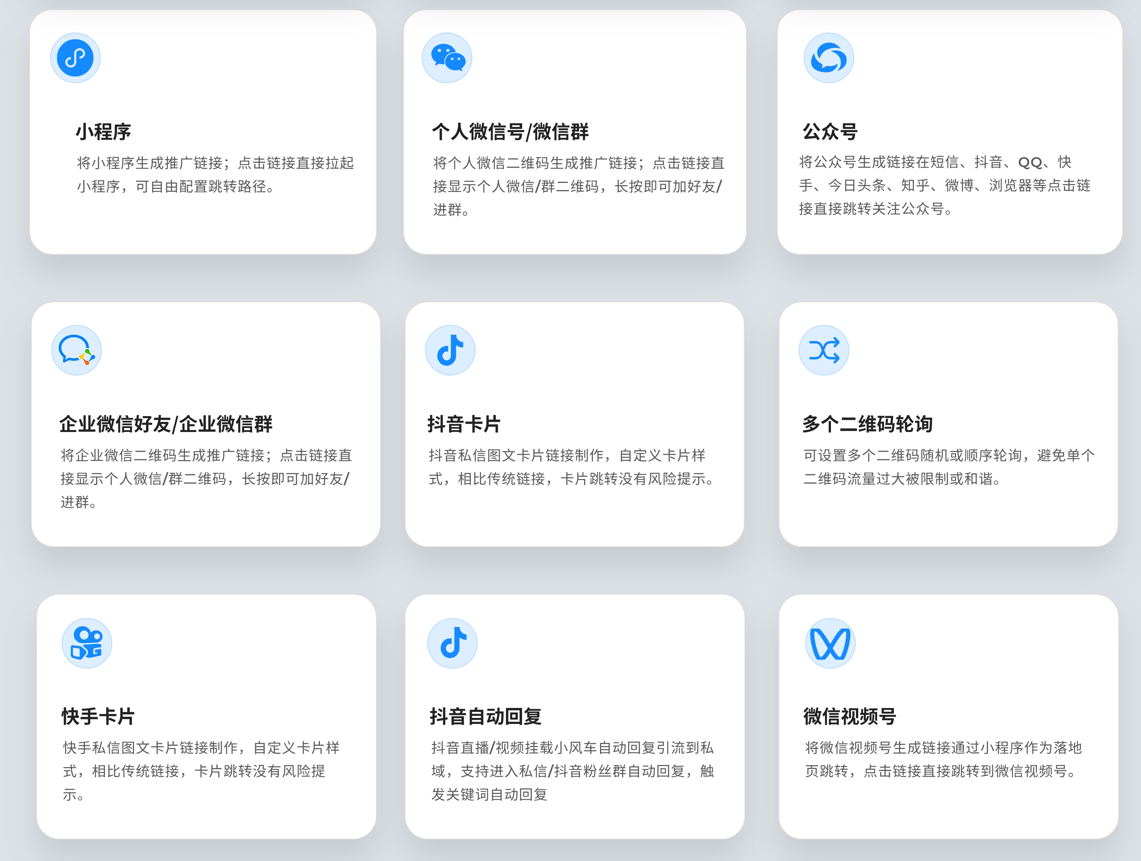Open 企业微信好友/企业微信群 heading
The image size is (1141, 861).
(x=165, y=424)
